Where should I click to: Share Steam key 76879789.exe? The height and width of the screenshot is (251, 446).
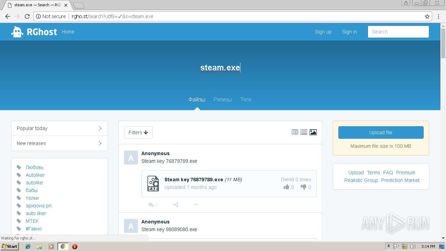point(176,205)
